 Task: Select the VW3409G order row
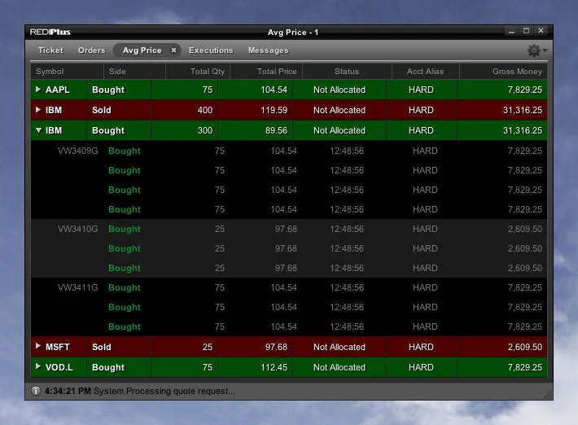pos(289,151)
